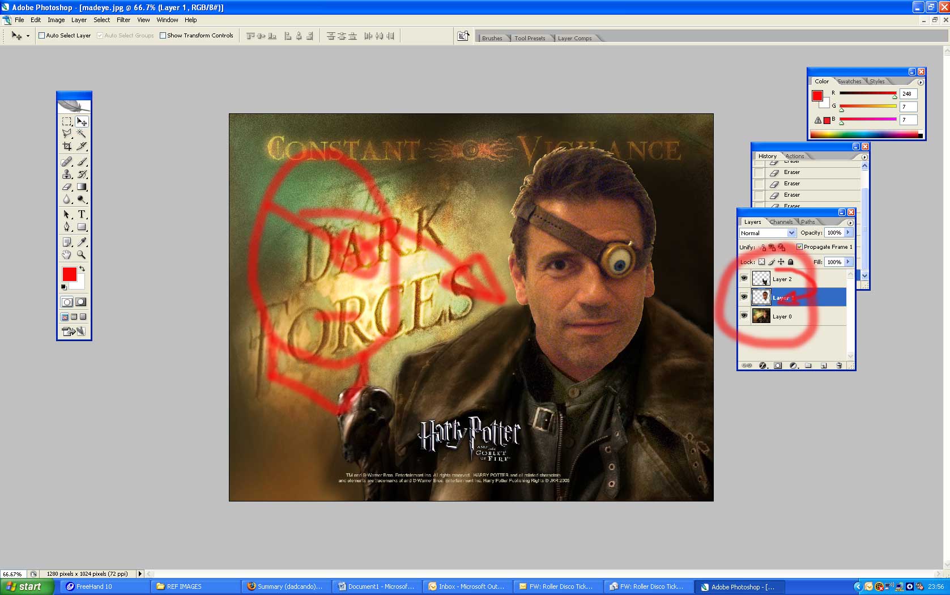Select the Rectangle shape tool
Screen dimensions: 950x595
pos(82,227)
